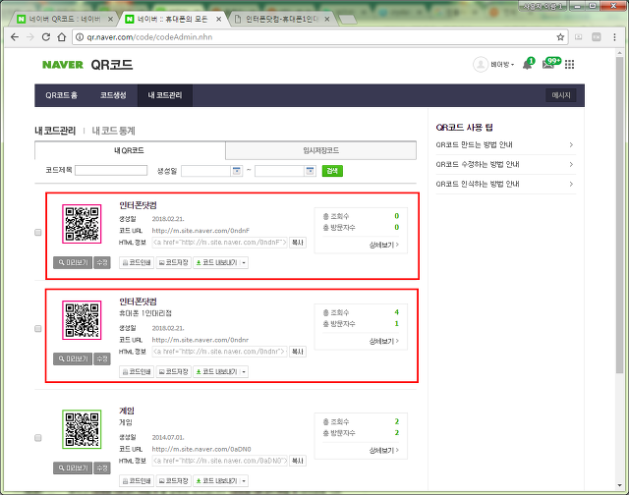Expand QR코드 인식하는 방법 안내 tip

pos(505,184)
